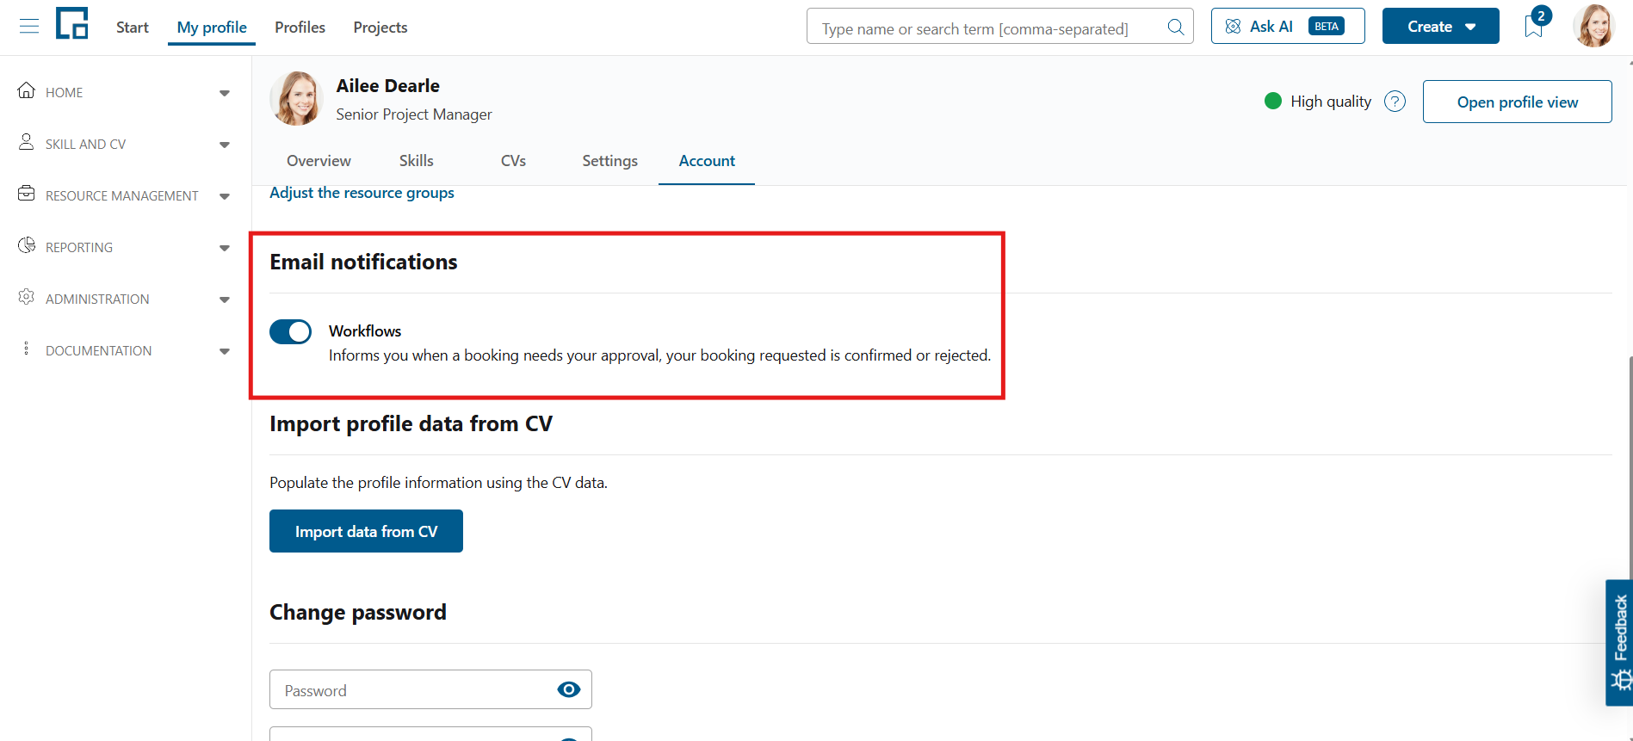The width and height of the screenshot is (1633, 741).
Task: Click the Ask AI atom icon
Action: (1233, 27)
